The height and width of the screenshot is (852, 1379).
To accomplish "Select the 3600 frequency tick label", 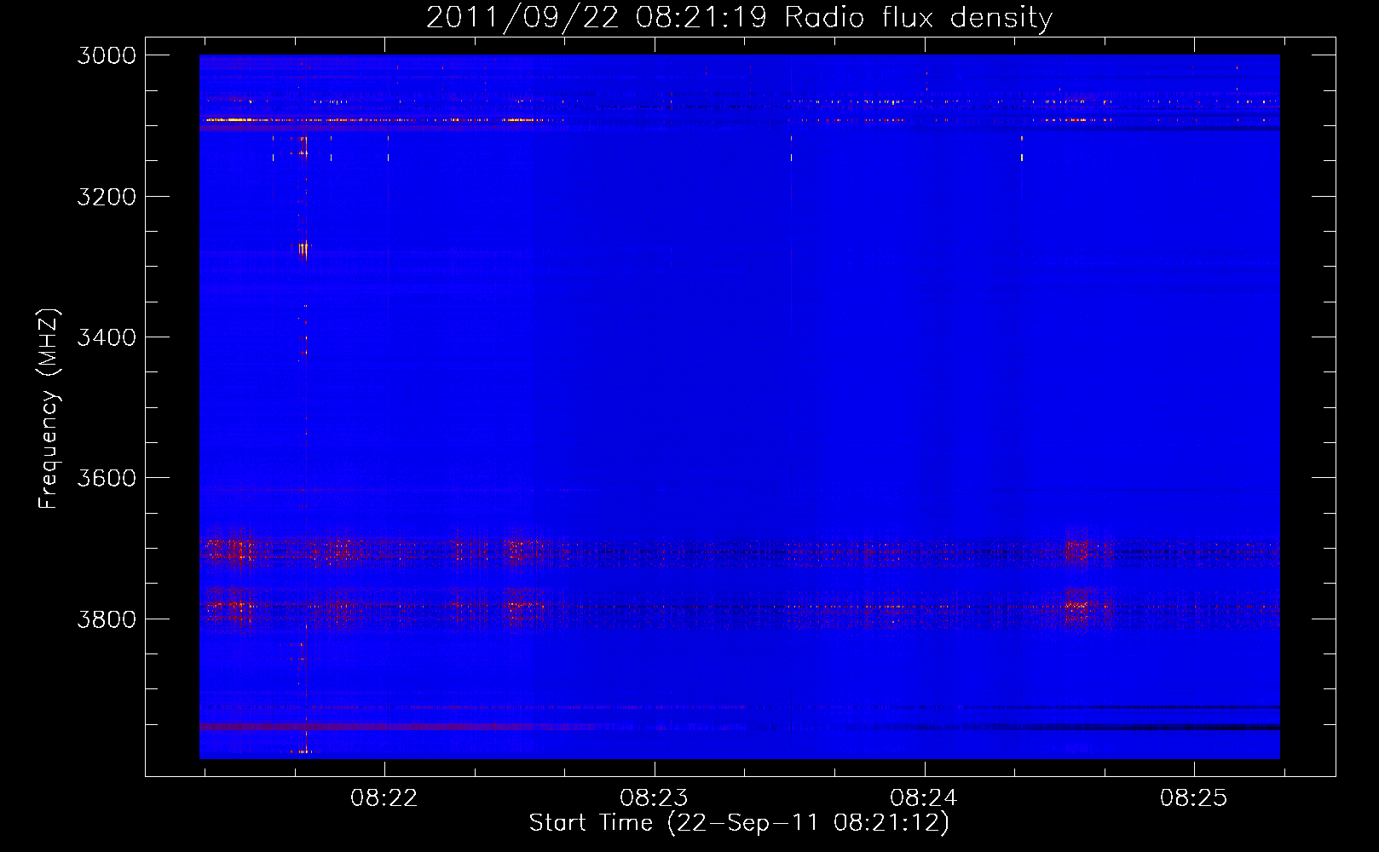I will tap(107, 478).
